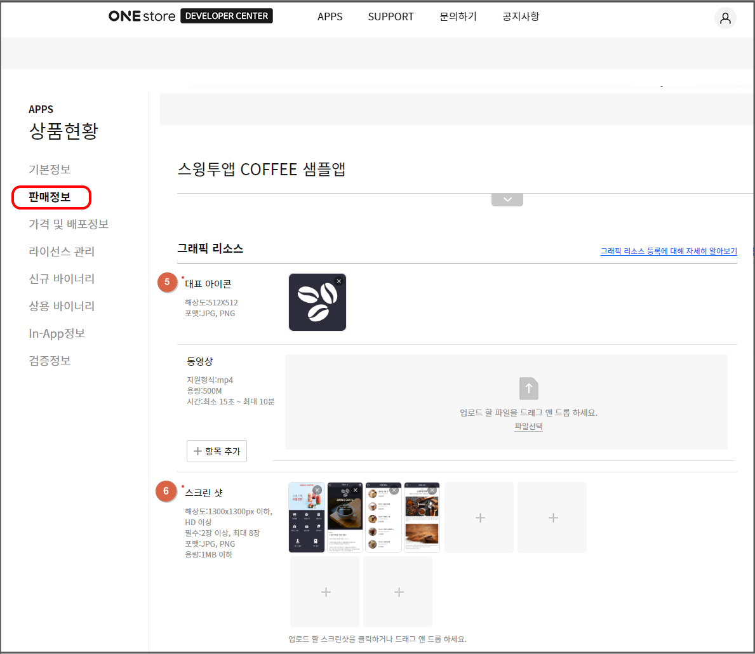Delete the first screenshot thumbnail
This screenshot has height=654, width=755.
(317, 490)
